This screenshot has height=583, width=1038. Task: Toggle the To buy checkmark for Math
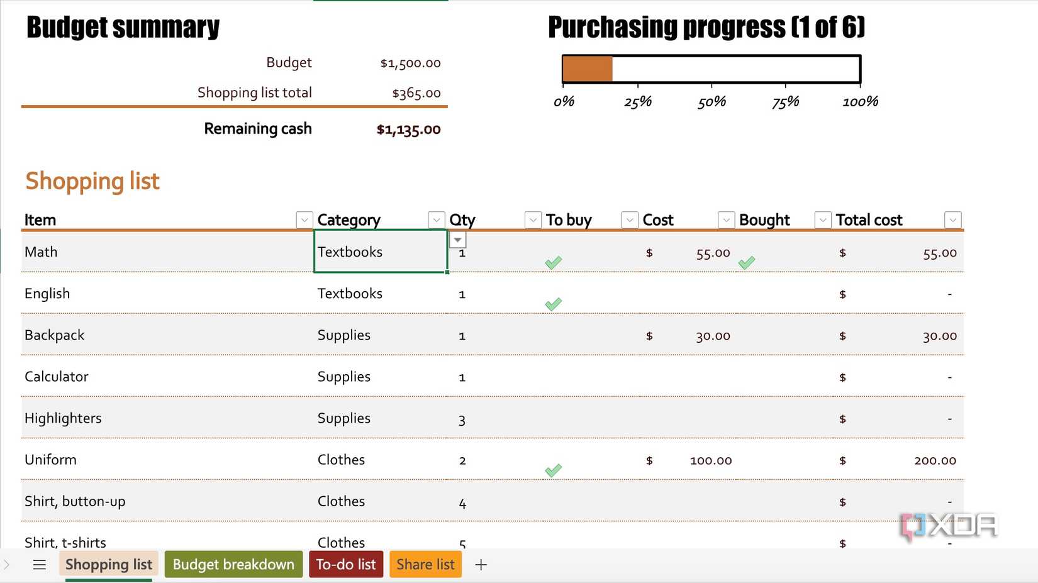[553, 262]
